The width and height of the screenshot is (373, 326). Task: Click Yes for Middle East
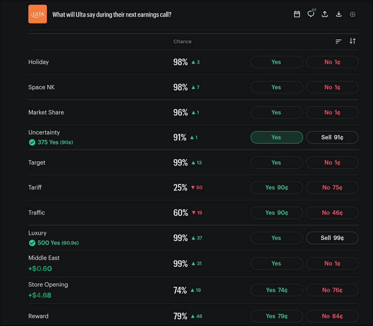pyautogui.click(x=277, y=263)
